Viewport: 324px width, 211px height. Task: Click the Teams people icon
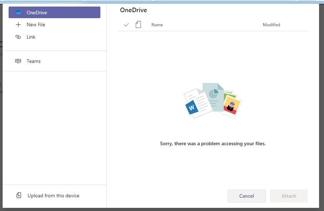tap(18, 61)
